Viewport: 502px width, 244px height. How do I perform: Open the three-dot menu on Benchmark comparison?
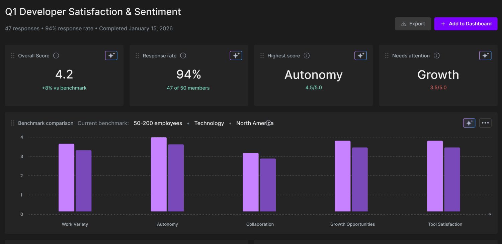(485, 123)
